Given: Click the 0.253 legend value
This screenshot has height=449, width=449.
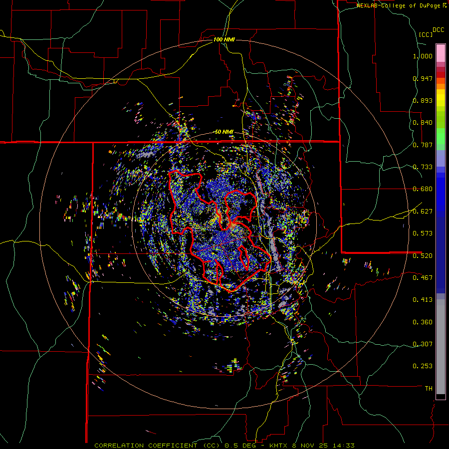Looking at the screenshot, I should (423, 366).
